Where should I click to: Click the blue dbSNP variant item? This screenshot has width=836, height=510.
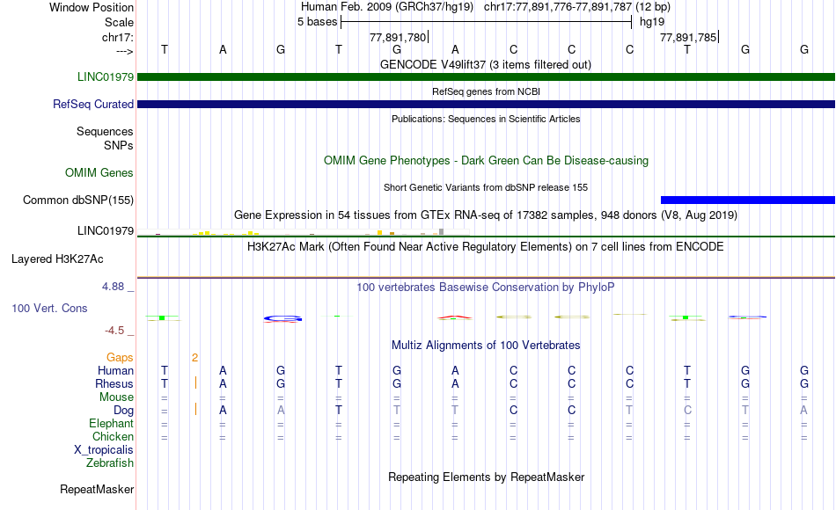pos(748,200)
